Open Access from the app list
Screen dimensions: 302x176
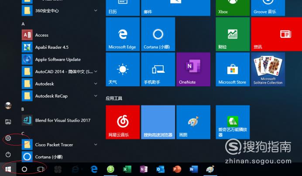tap(60, 35)
